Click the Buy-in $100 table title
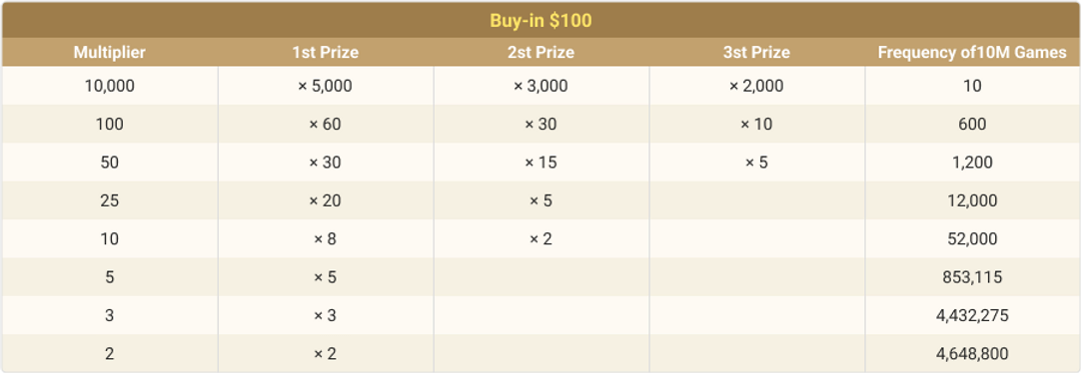Image resolution: width=1081 pixels, height=373 pixels. (540, 21)
